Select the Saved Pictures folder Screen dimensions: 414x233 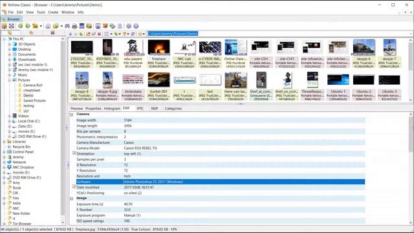click(34, 101)
